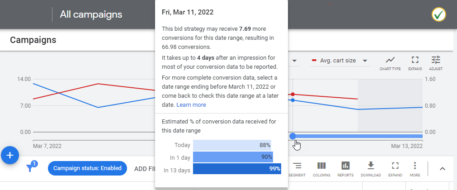
Task: Open the More options menu
Action: pos(415,169)
